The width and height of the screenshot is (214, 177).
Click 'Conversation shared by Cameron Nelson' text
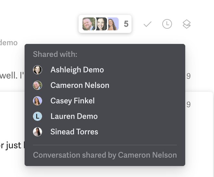pos(105,155)
